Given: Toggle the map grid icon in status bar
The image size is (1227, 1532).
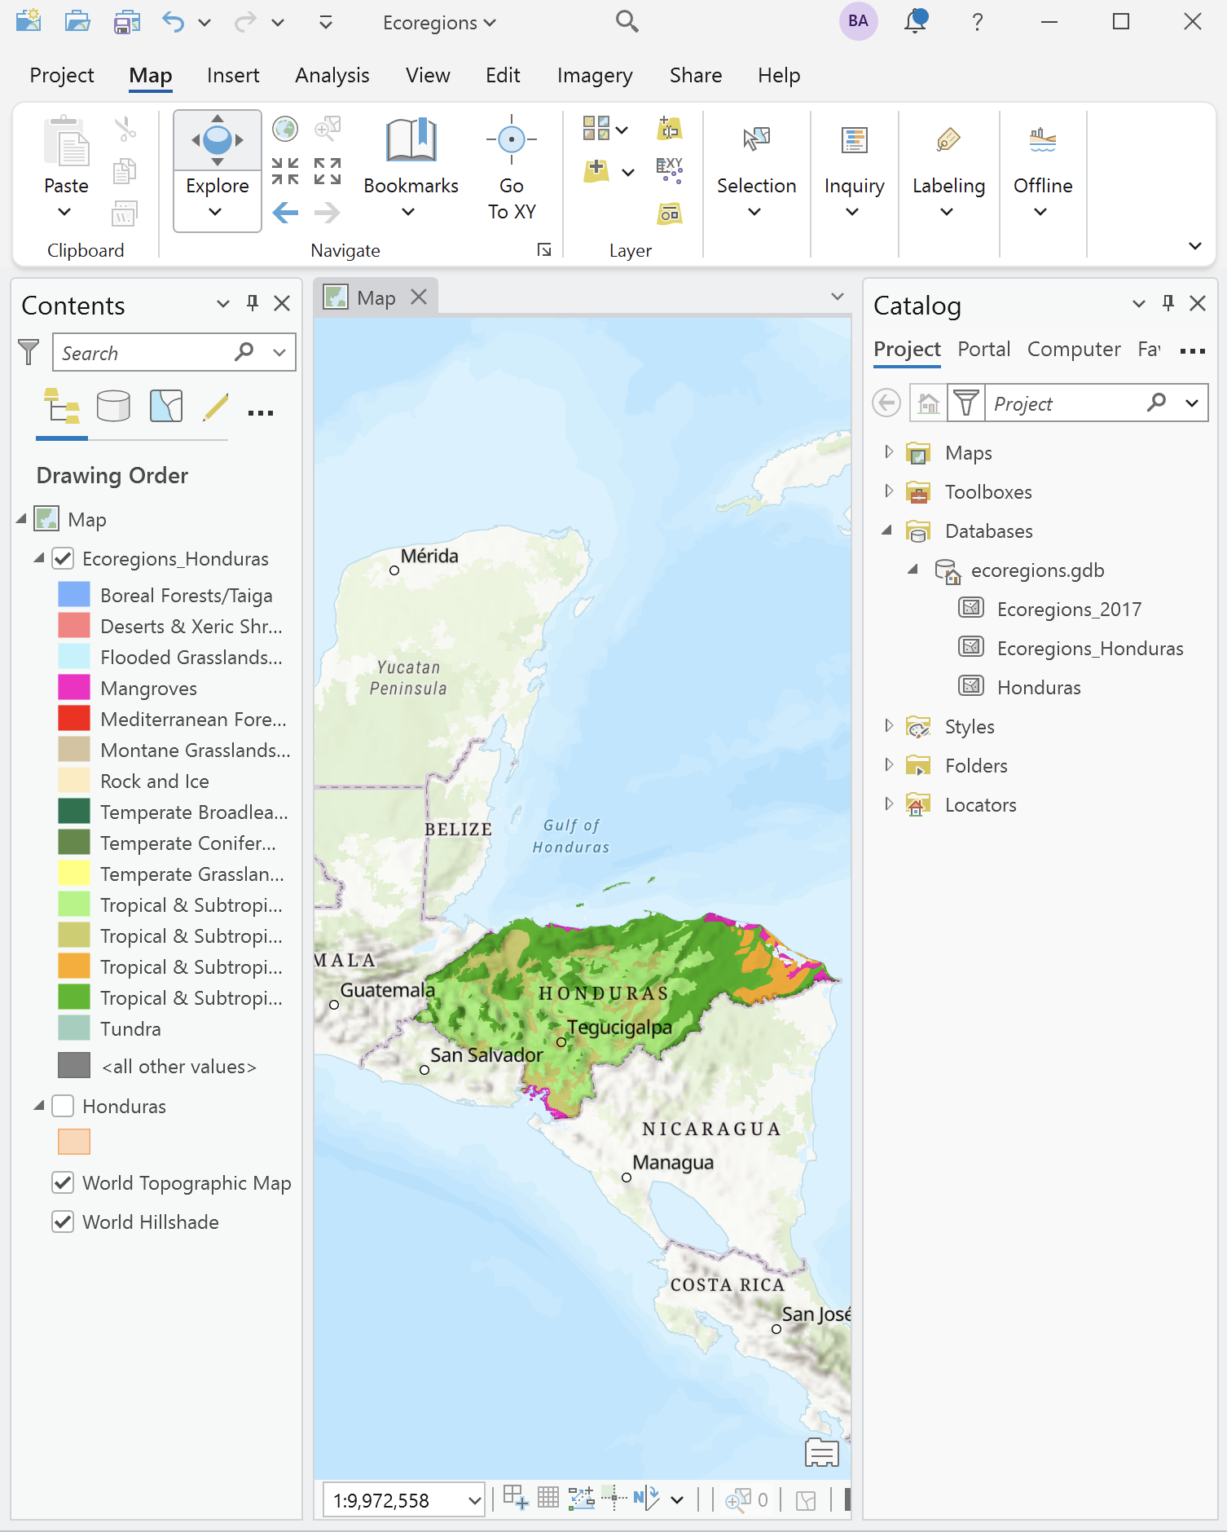Looking at the screenshot, I should [x=548, y=1498].
